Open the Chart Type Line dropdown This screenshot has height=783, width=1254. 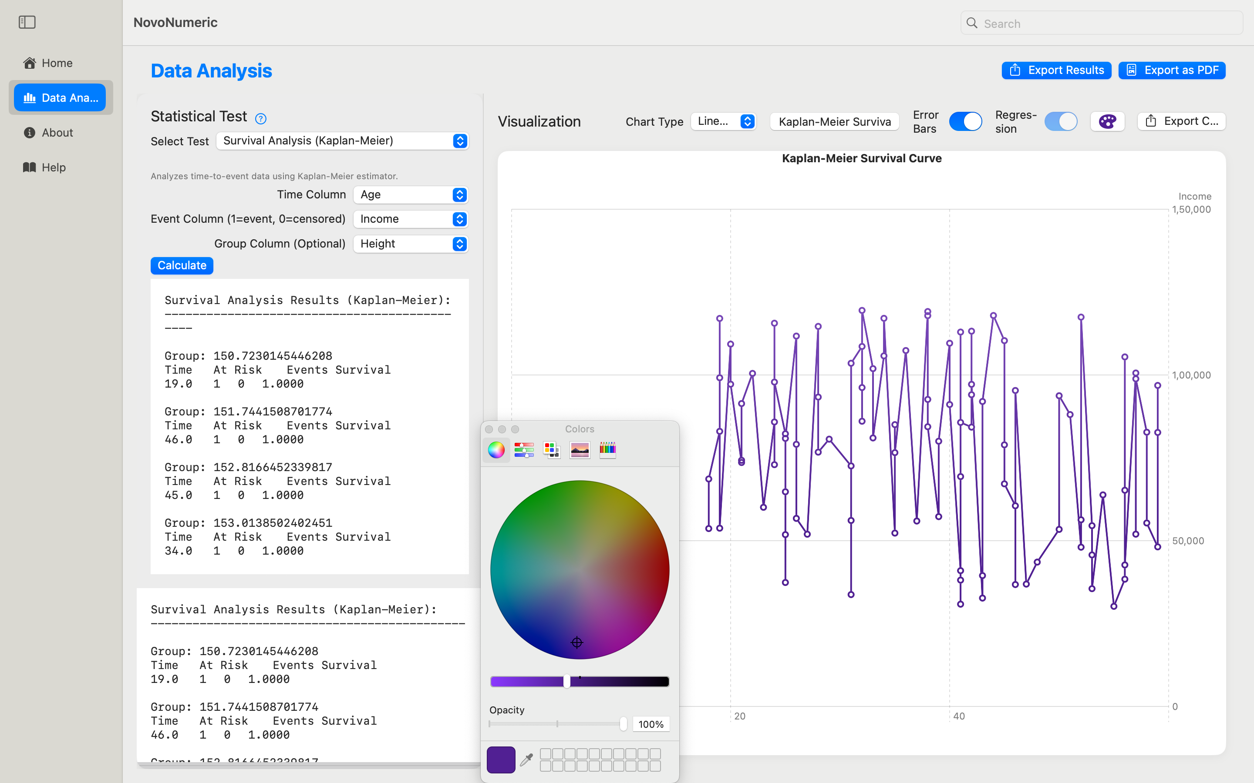click(x=724, y=121)
